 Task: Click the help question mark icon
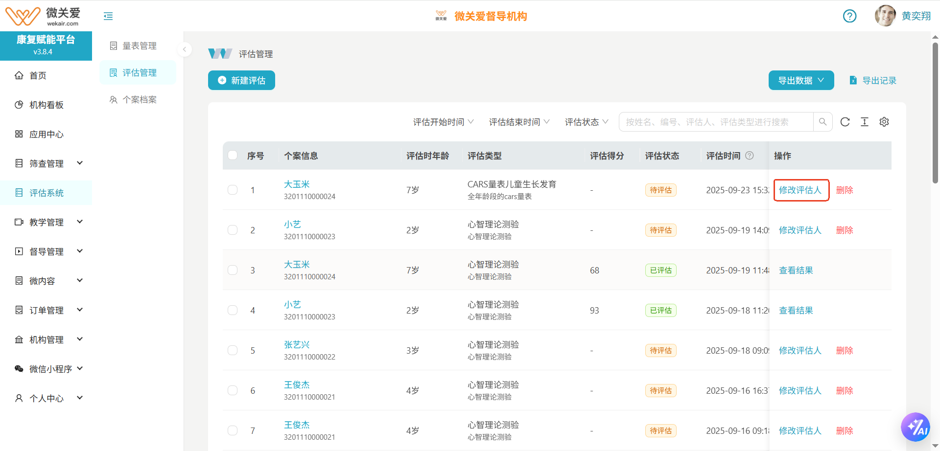click(849, 16)
